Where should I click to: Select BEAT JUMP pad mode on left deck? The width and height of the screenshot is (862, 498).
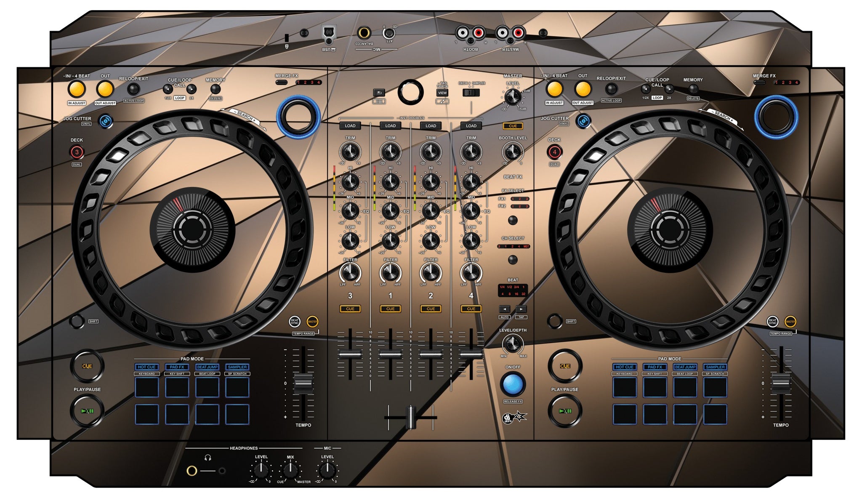coord(207,367)
